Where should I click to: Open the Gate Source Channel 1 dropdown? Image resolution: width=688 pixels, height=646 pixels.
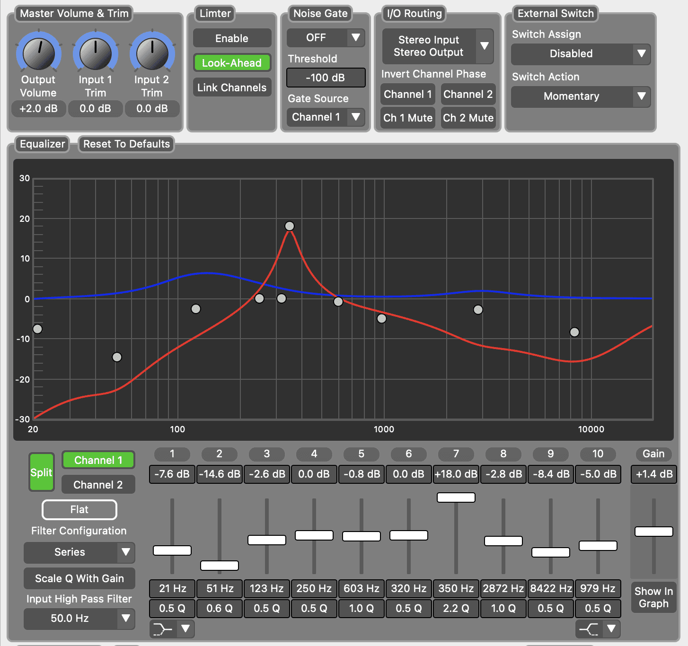(x=326, y=117)
